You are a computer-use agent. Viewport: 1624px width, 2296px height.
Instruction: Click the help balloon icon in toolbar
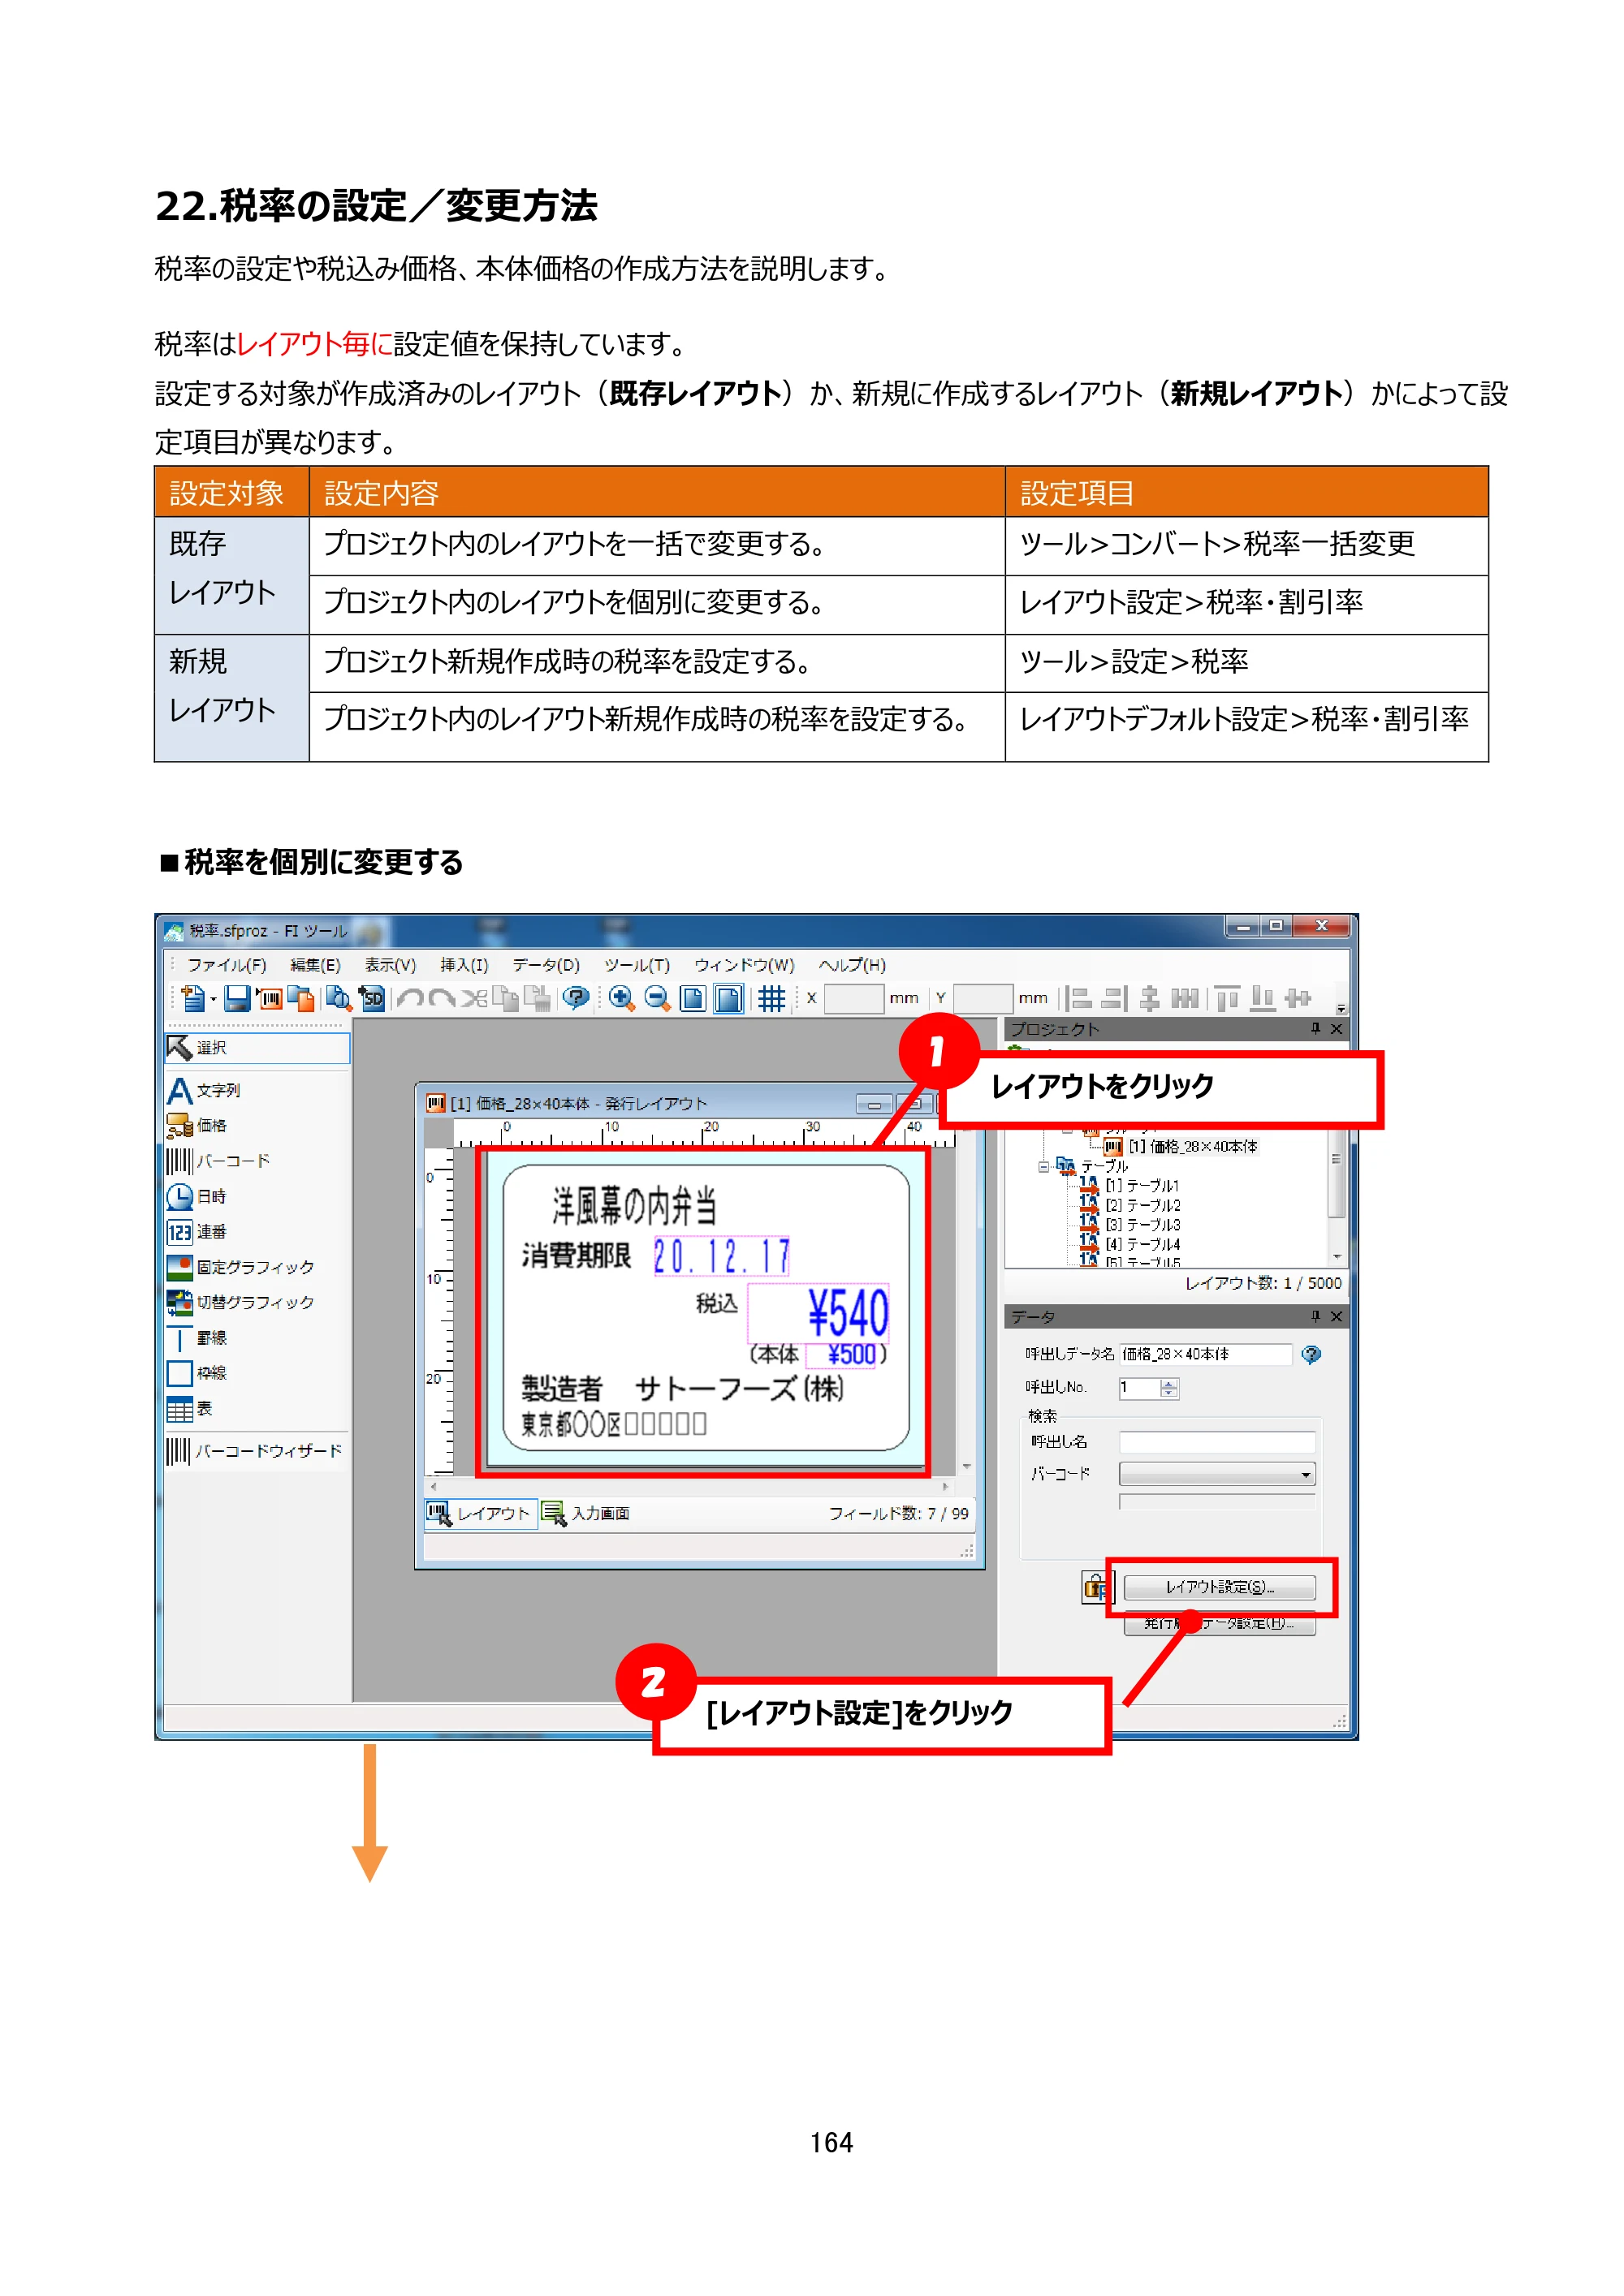(x=576, y=998)
